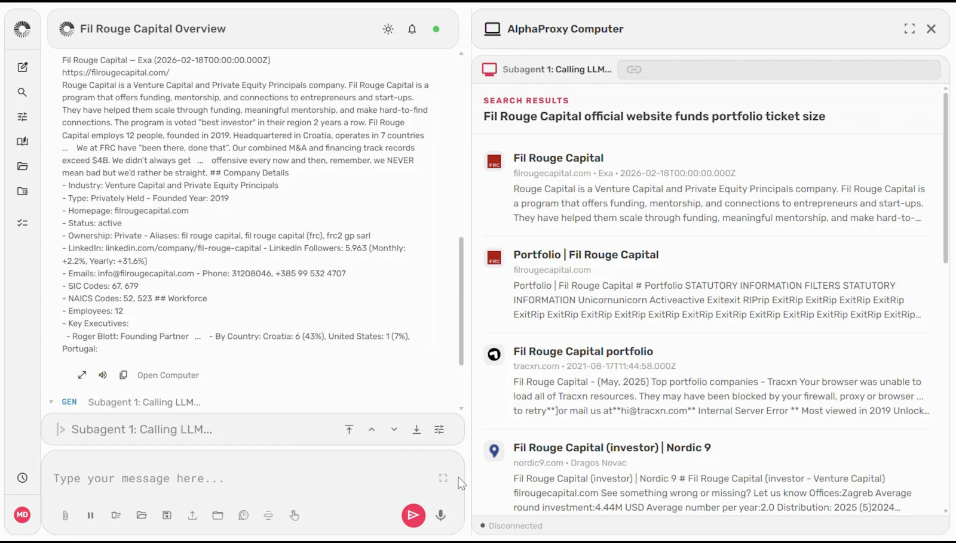The image size is (956, 543).
Task: Click the green status indicator dot
Action: tap(436, 29)
